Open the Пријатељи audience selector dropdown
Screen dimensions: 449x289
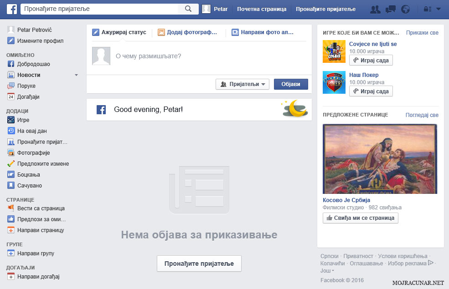(x=242, y=84)
